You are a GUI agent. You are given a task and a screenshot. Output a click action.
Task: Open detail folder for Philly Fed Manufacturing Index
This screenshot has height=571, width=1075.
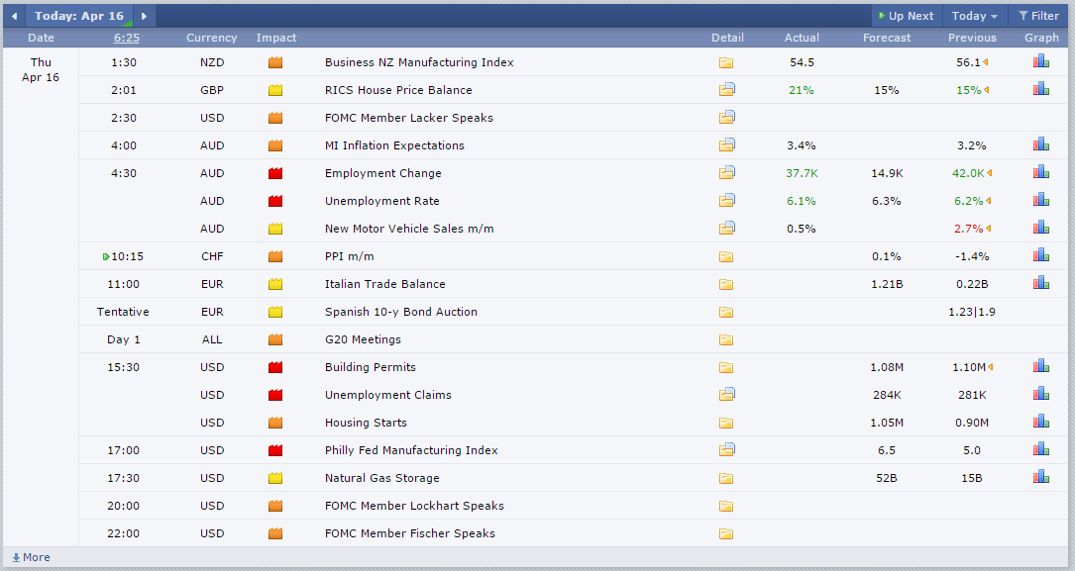click(726, 450)
